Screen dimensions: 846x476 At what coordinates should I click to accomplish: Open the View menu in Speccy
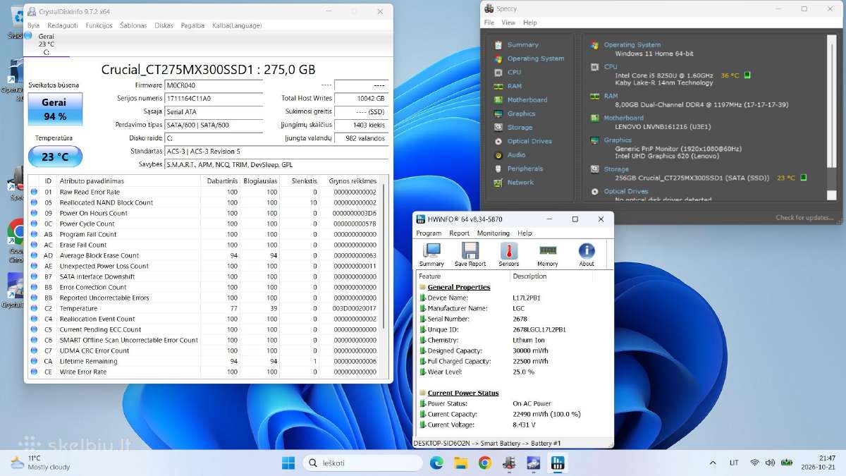(508, 23)
